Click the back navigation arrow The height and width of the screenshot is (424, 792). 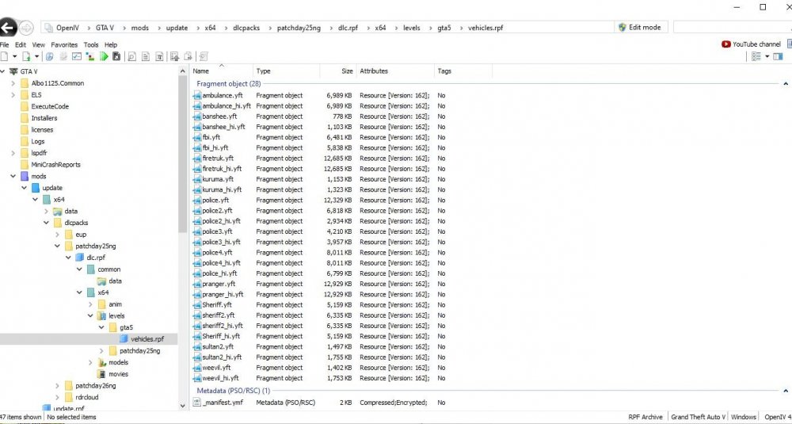coord(8,27)
